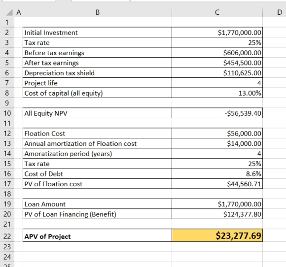Viewport: 286px width, 267px height.
Task: Click the 25% value in row 3
Action: tap(217, 42)
